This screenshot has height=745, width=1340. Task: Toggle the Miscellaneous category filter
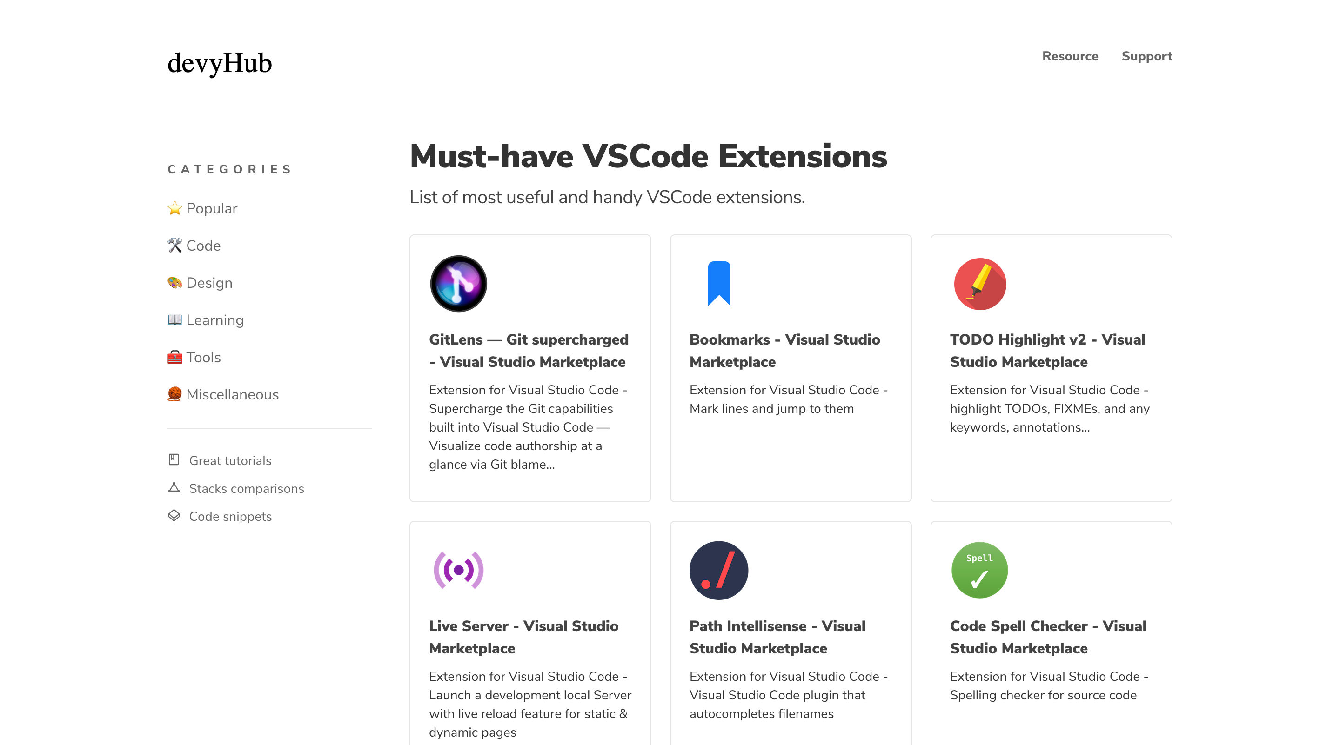223,394
